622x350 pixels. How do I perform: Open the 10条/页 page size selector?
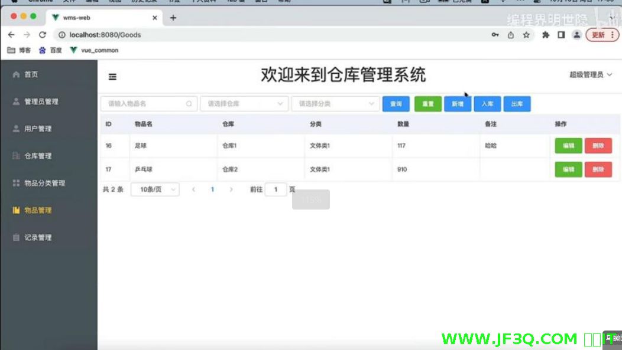coord(155,189)
